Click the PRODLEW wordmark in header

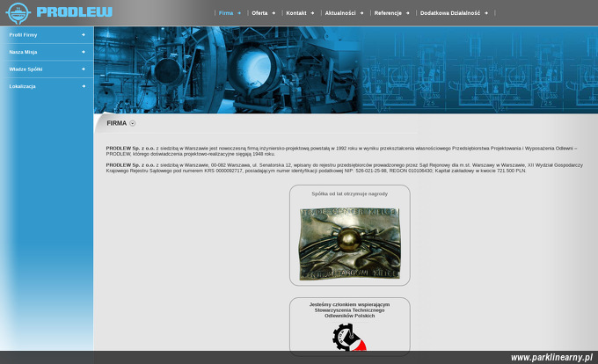tap(75, 12)
